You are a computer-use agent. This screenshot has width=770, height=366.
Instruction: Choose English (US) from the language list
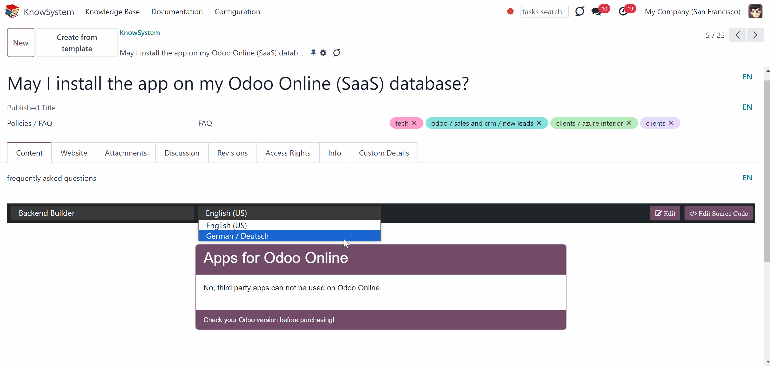point(289,225)
